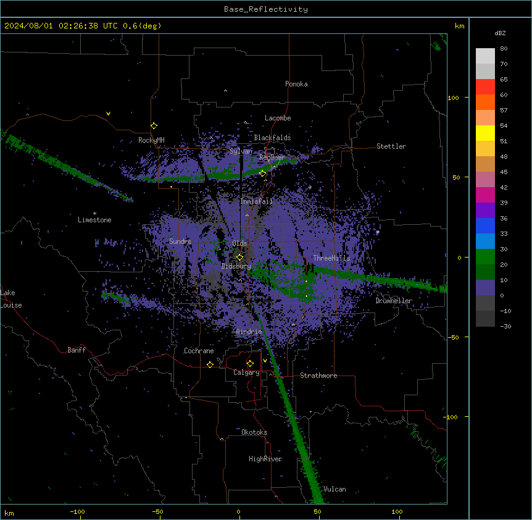Image resolution: width=532 pixels, height=520 pixels.
Task: Click the Base_Reflectivity title
Action: tap(266, 9)
